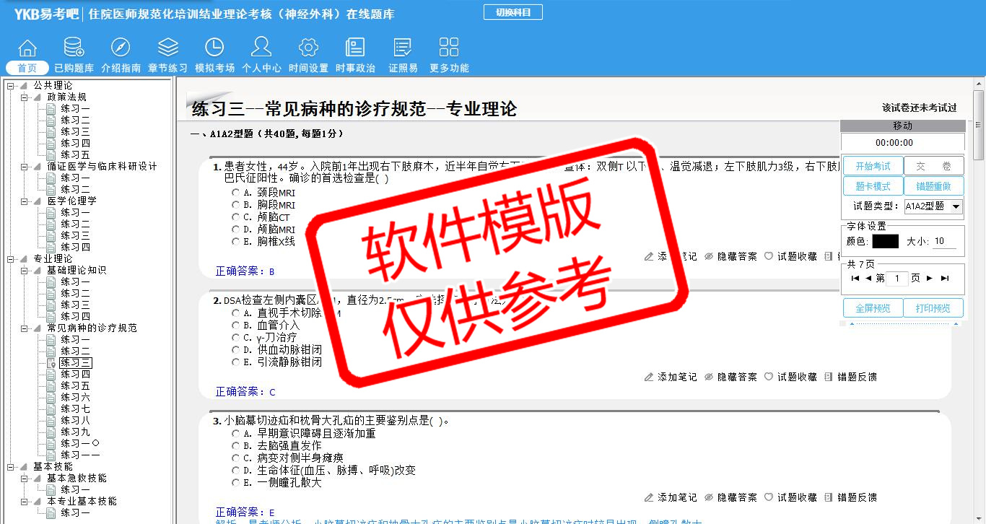Choose option B. 去脑强直发作
Image resolution: width=986 pixels, height=524 pixels.
coord(235,446)
